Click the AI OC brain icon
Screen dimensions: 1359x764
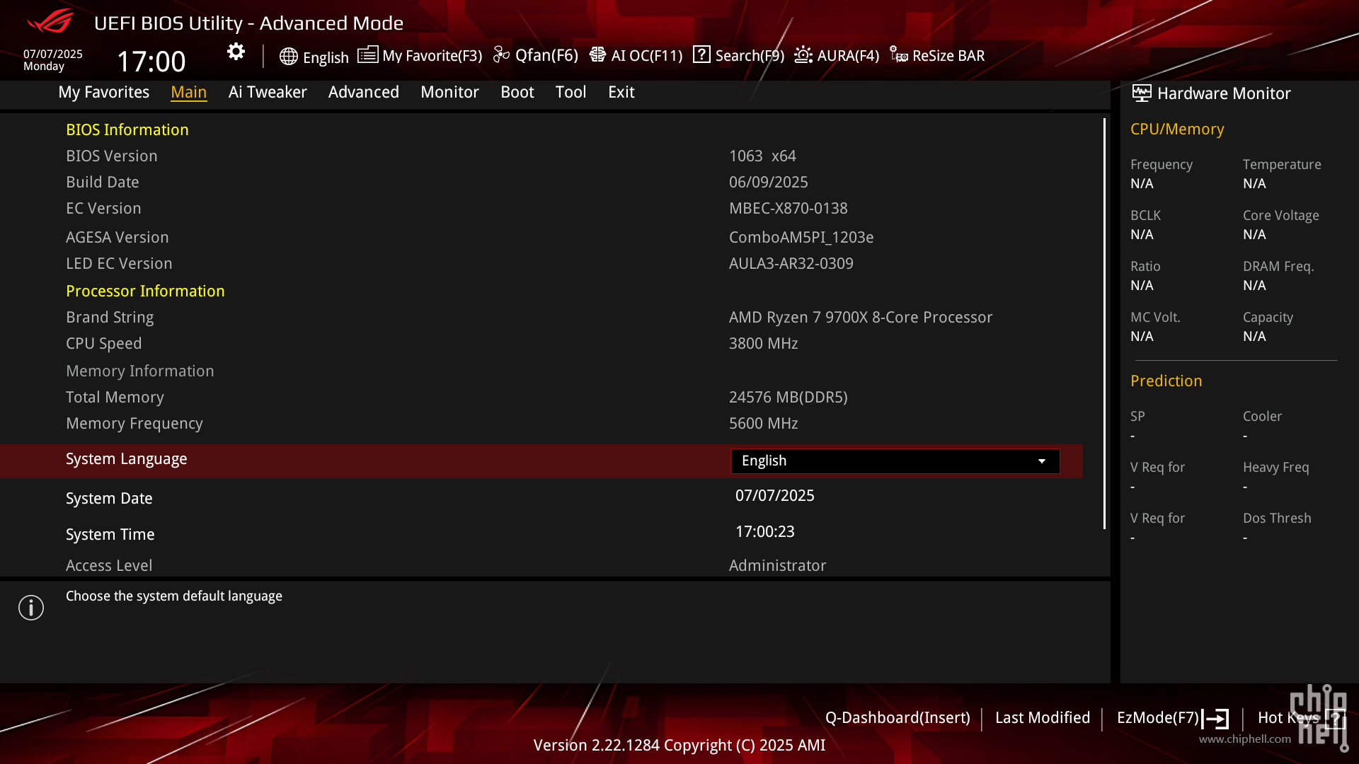597,54
